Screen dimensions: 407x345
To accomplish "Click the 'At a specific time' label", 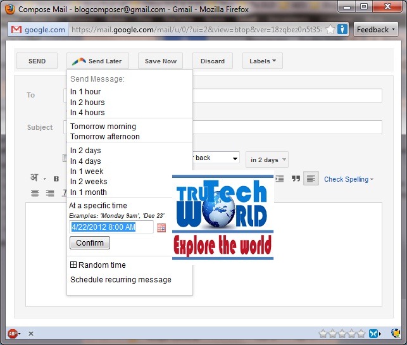I will click(98, 206).
